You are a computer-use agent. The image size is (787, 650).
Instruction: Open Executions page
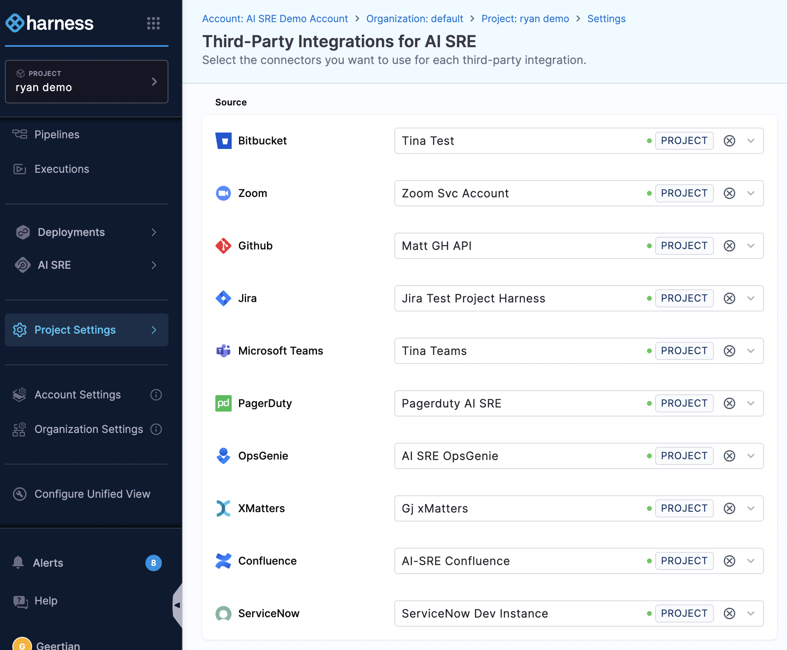pyautogui.click(x=62, y=169)
